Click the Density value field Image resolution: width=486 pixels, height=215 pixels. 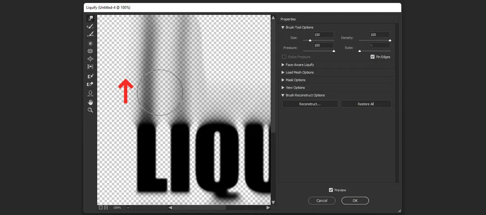point(380,35)
